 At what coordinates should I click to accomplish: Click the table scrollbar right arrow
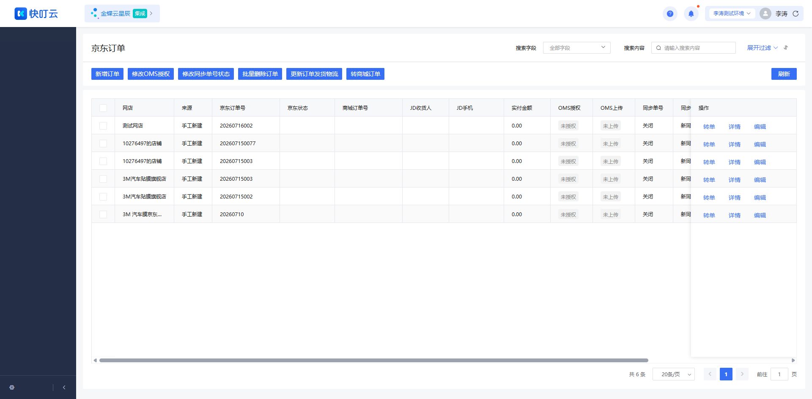pyautogui.click(x=793, y=360)
